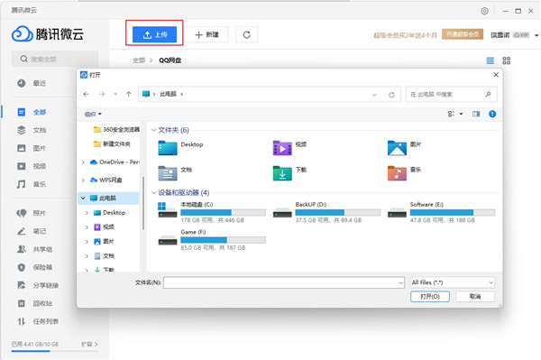Open 分享链接 in the Weiyun sidebar
The height and width of the screenshot is (360, 541).
(38, 285)
